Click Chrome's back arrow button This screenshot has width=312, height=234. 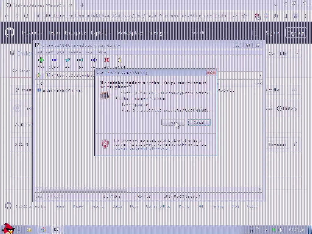pos(7,16)
